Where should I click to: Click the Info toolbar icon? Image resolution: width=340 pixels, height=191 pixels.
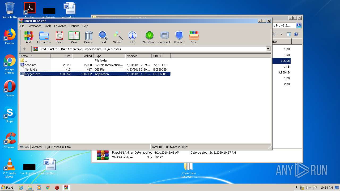click(x=132, y=37)
